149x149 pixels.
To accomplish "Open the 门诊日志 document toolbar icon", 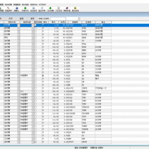I will point(59,9).
